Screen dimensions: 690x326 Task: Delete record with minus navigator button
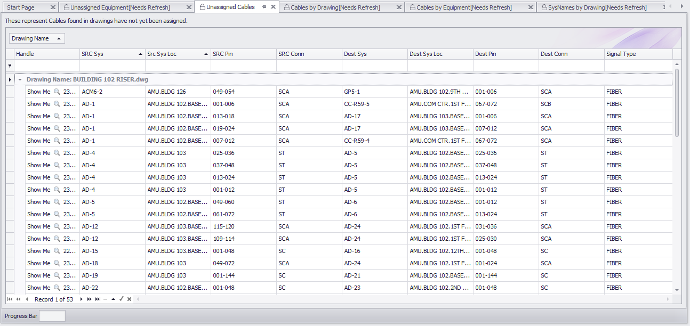point(106,299)
